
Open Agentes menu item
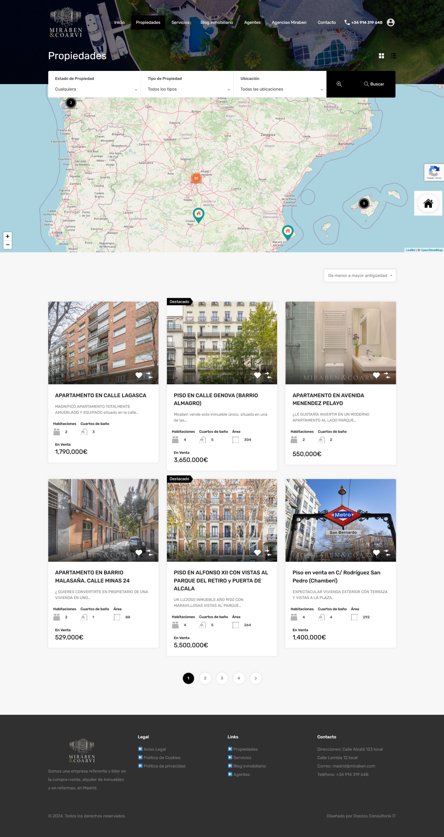252,23
